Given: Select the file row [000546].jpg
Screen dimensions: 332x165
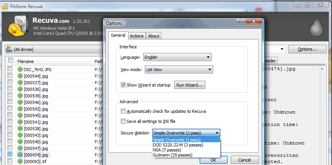Looking at the screenshot, I should pos(54,102).
